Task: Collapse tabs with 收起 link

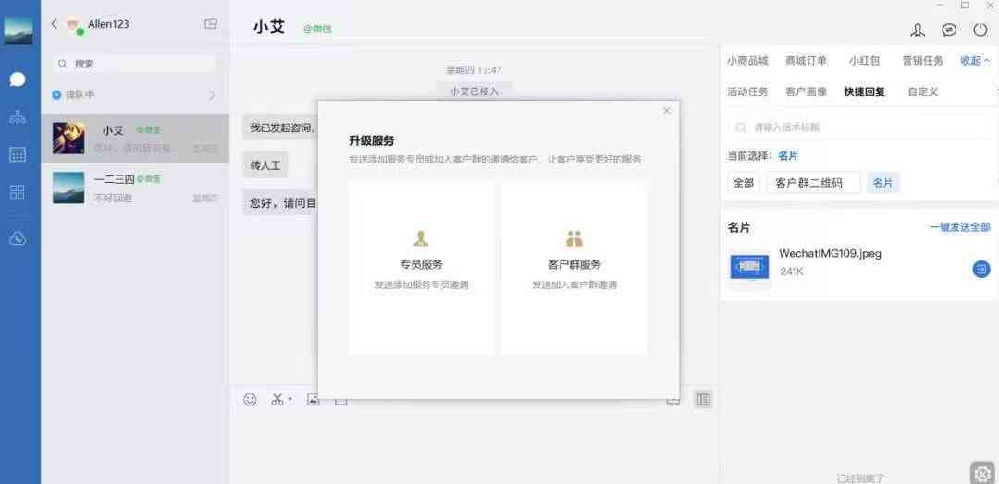Action: pos(976,61)
